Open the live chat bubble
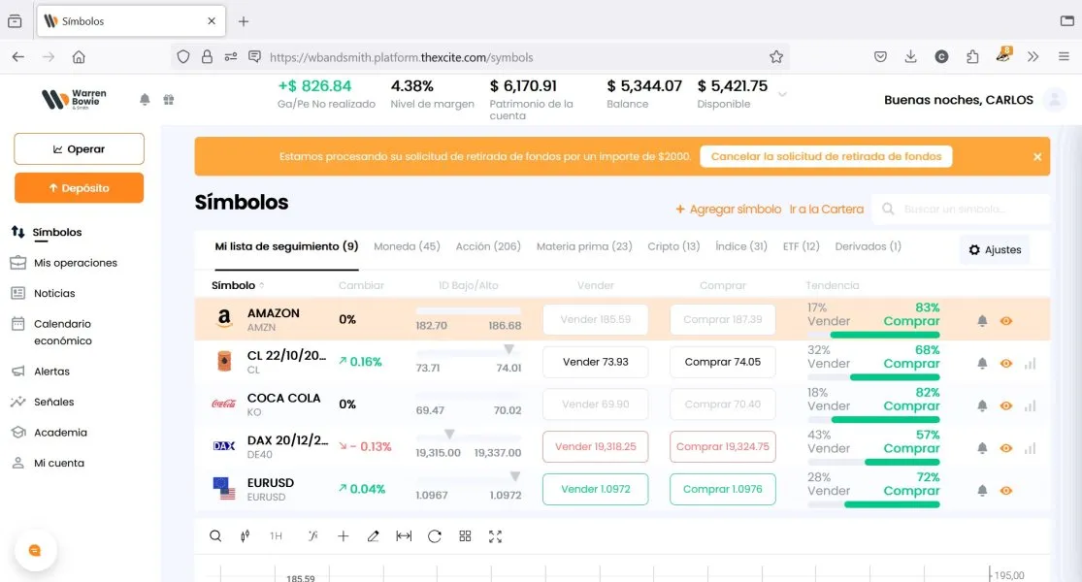 35,550
